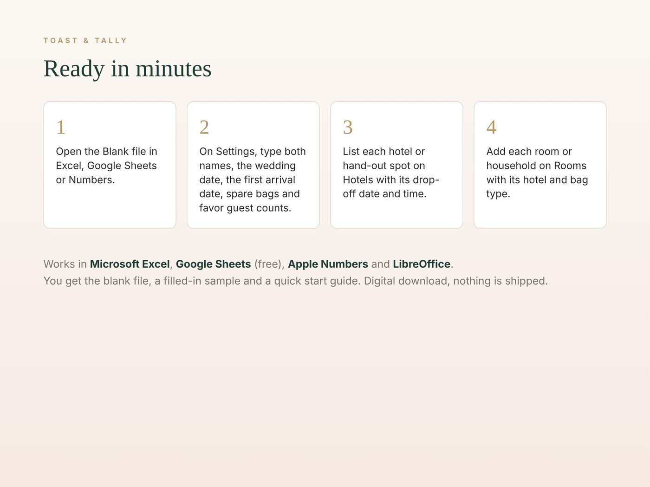Select the step number 4

491,127
